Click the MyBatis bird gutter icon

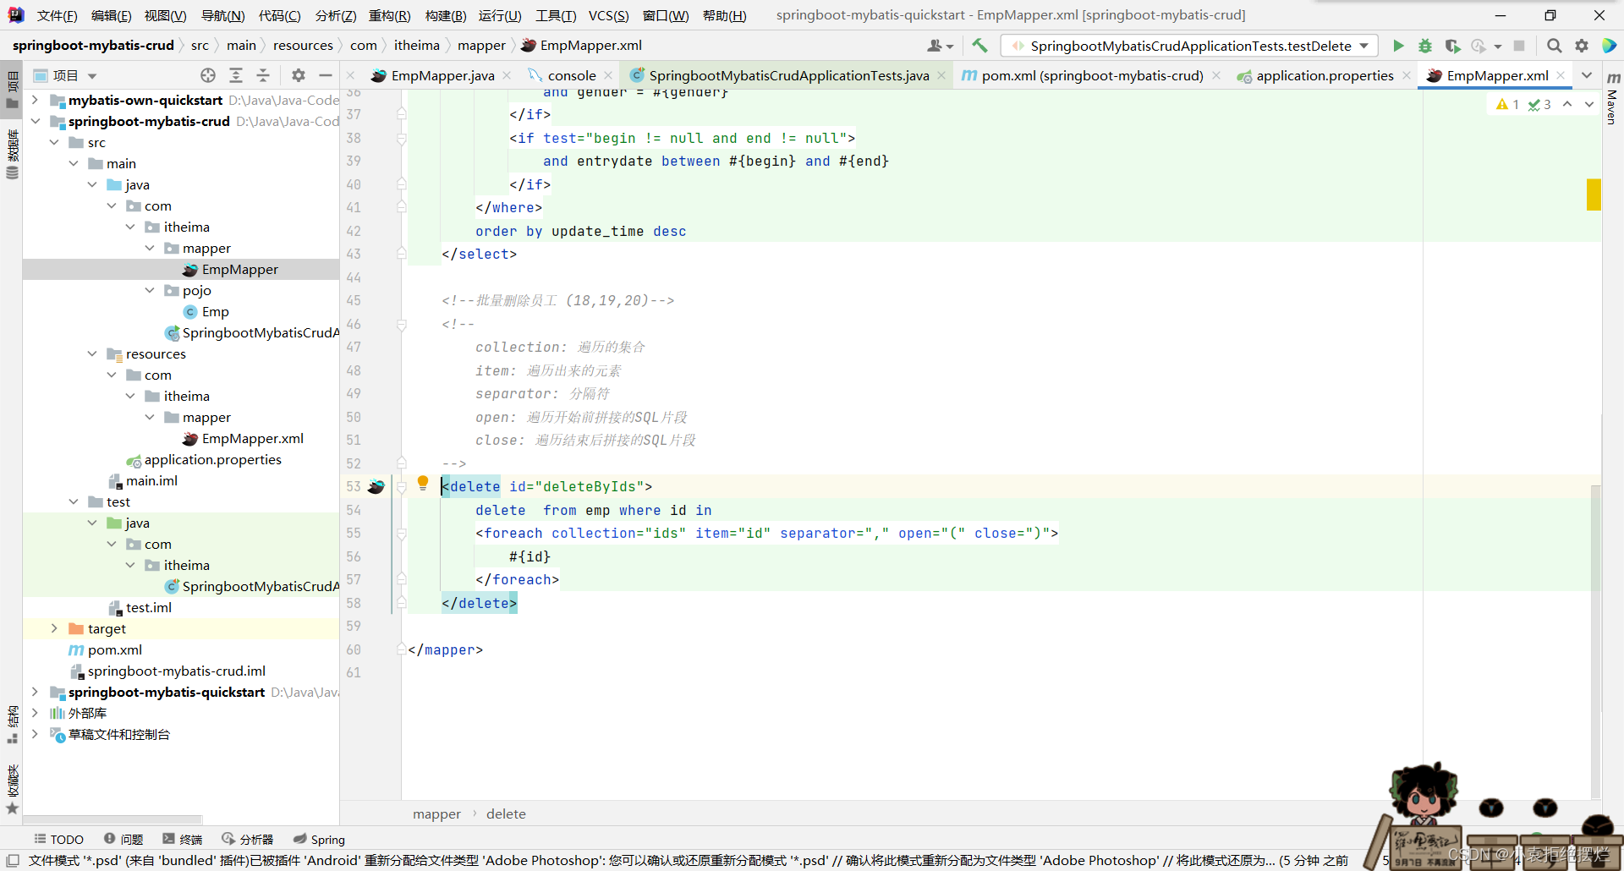(x=376, y=486)
